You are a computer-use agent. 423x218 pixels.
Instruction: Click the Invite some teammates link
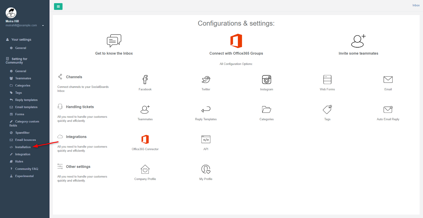click(358, 53)
